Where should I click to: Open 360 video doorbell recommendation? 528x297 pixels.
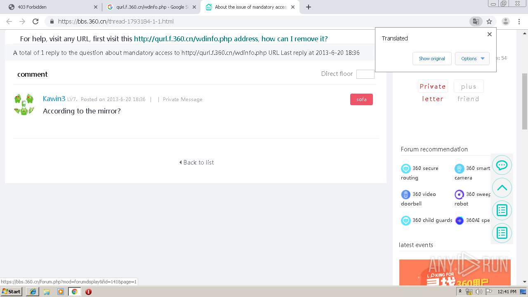click(418, 198)
